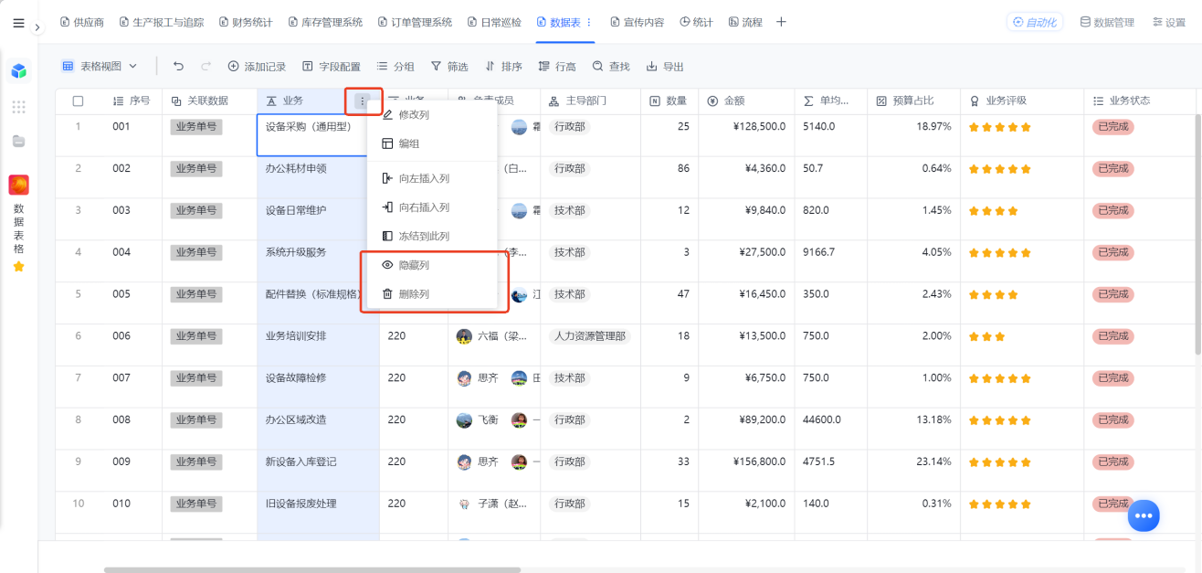Adjust 行高 row height
This screenshot has width=1202, height=573.
click(x=557, y=66)
